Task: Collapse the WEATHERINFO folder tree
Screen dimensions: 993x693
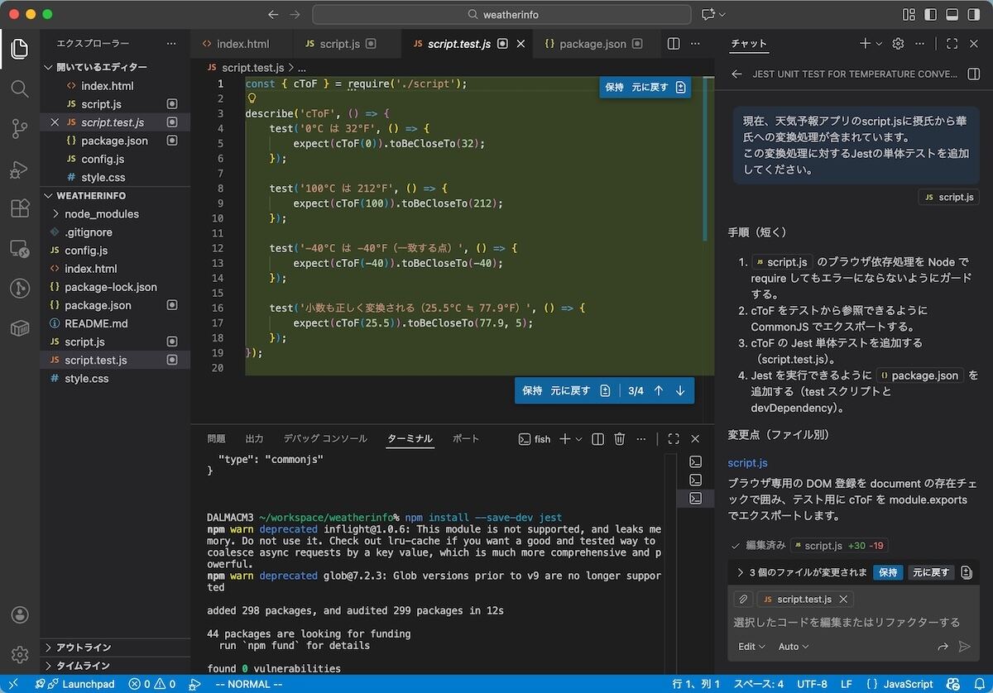Action: pos(48,195)
